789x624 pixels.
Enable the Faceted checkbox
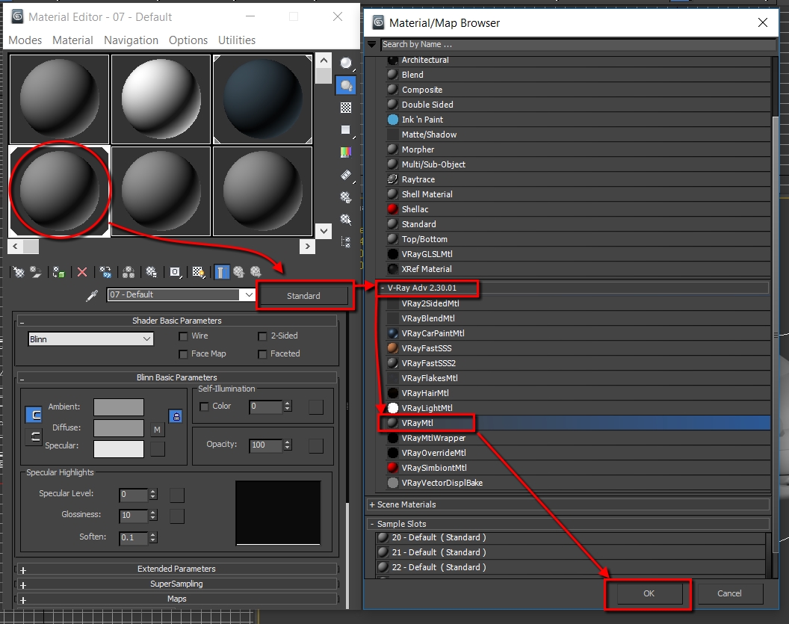tap(262, 354)
